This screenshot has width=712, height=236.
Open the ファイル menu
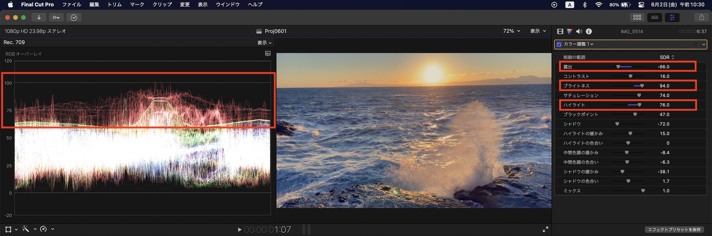[x=72, y=5]
